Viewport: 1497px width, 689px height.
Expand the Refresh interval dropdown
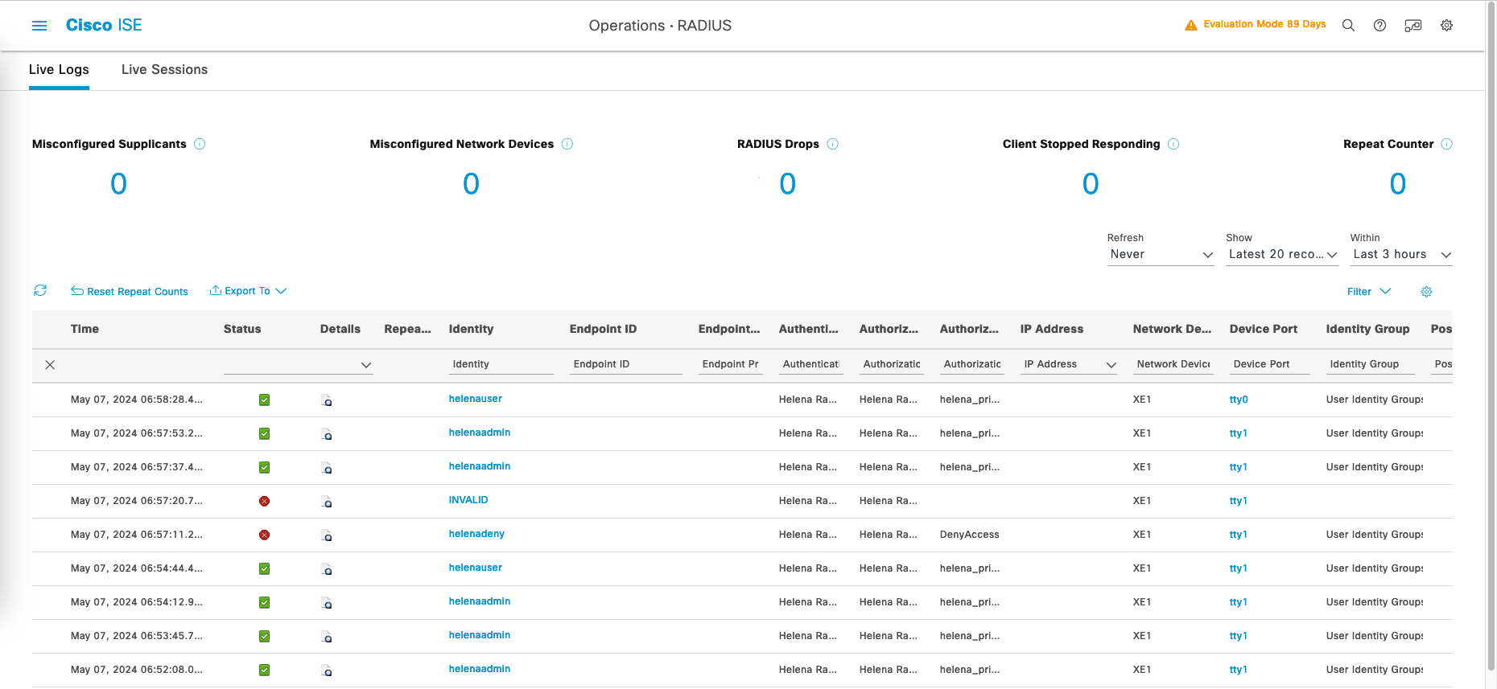[x=1160, y=255]
